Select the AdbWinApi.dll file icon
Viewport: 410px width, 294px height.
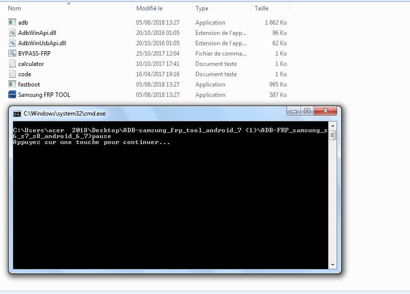click(11, 32)
